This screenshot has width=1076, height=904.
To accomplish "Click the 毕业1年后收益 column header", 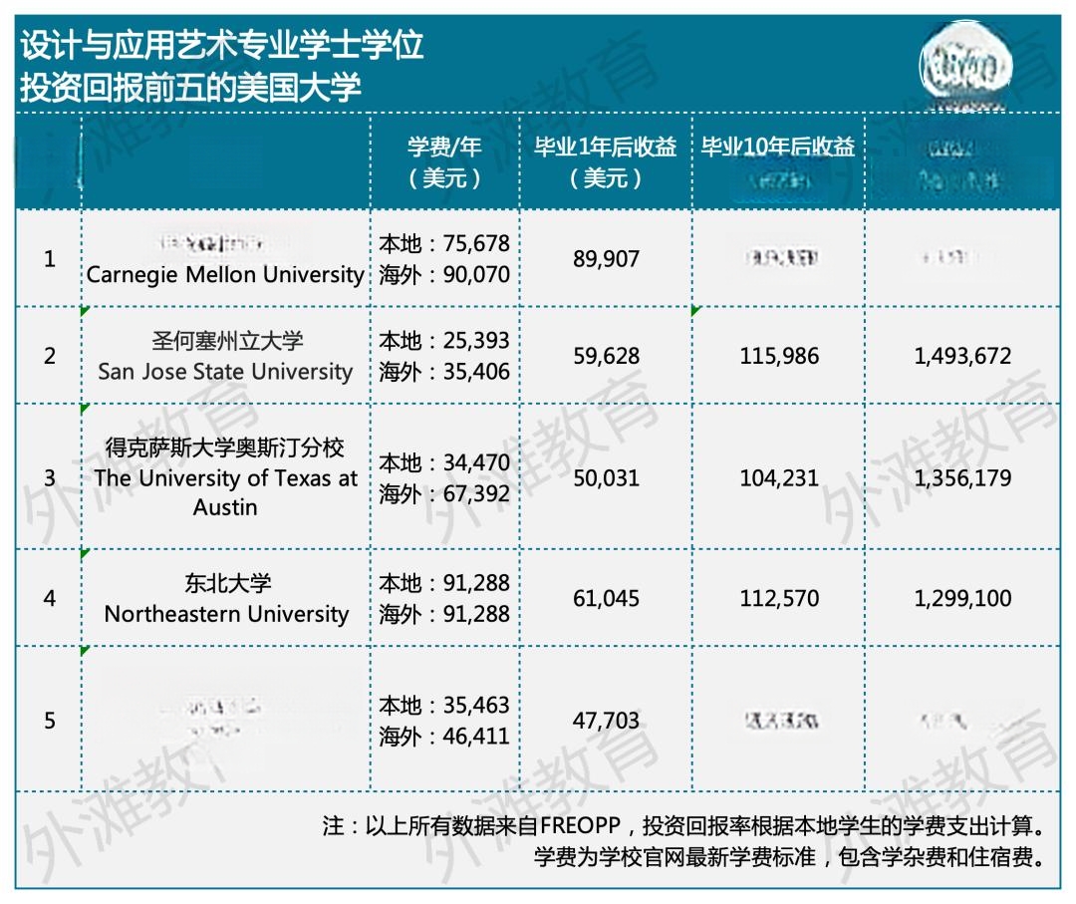I will (606, 162).
